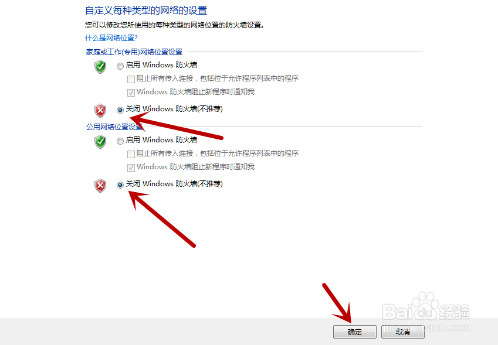498x345 pixels.
Task: Click the 家庭或工作(专用)网络位置设置 section header
Action: pyautogui.click(x=134, y=52)
